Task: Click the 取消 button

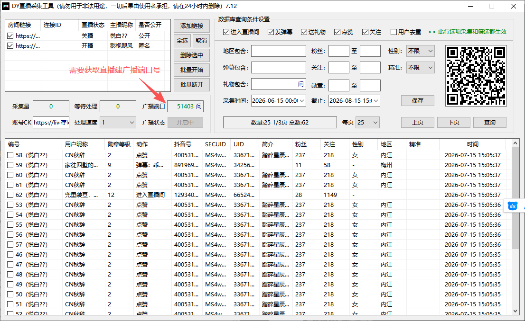Action: (x=201, y=40)
